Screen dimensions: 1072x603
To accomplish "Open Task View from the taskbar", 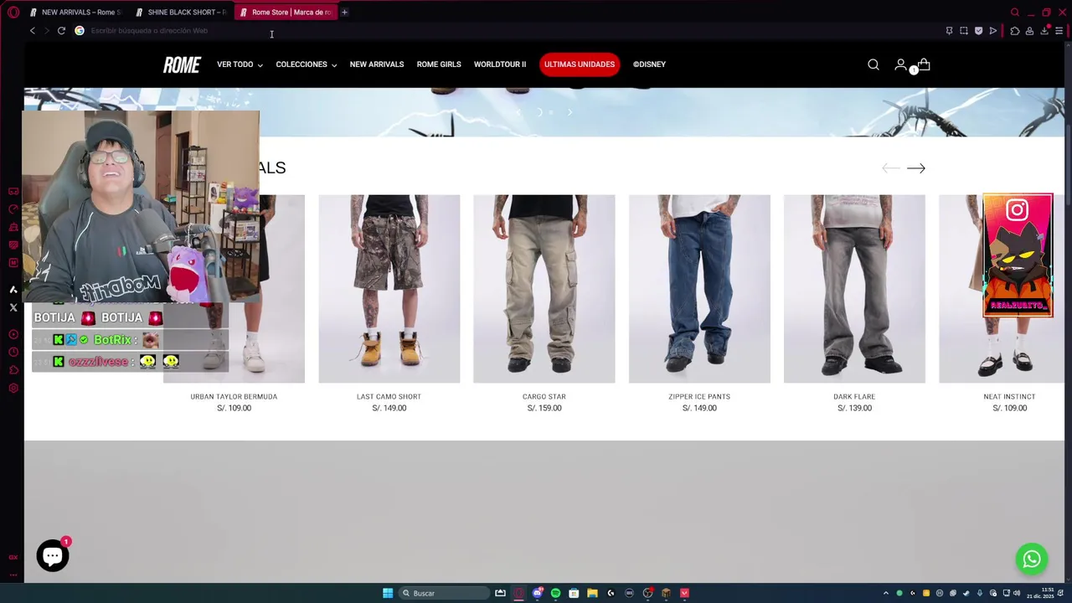I will (500, 593).
